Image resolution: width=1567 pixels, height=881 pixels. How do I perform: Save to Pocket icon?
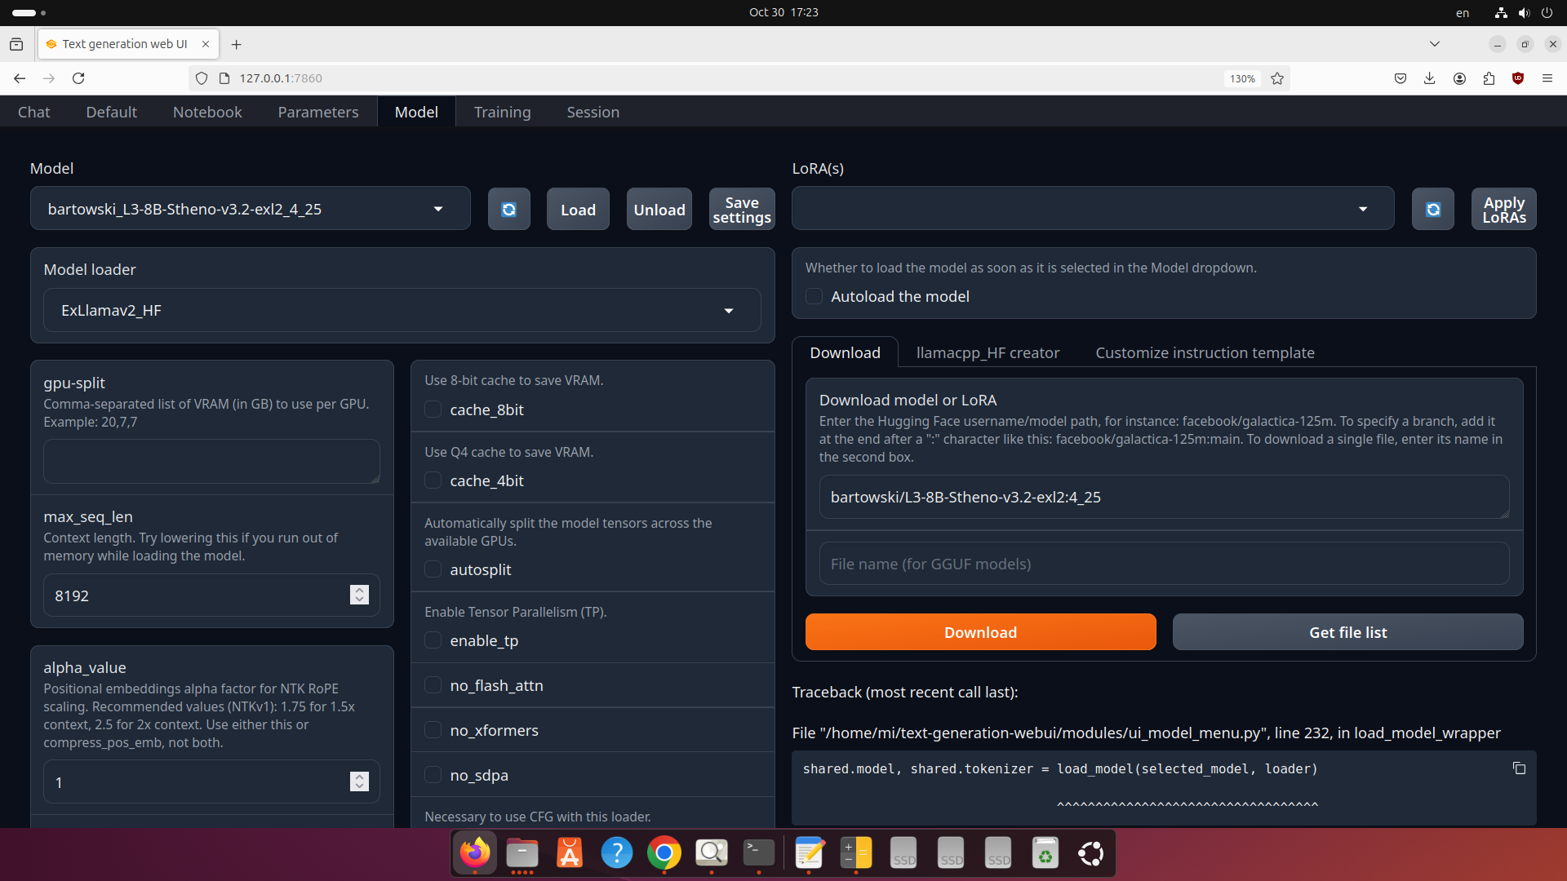(1401, 78)
